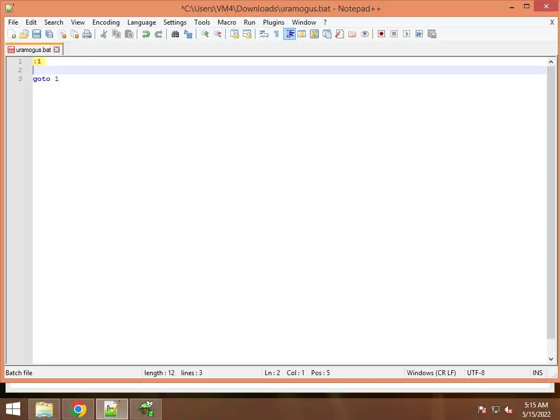Open the Document List panel icon
Viewport: 560px width, 420px height.
tap(327, 34)
